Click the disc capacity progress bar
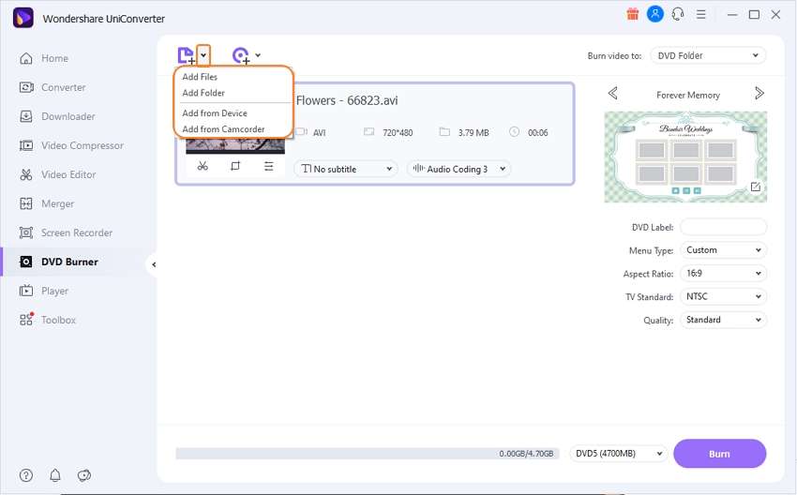Screen dimensions: 797x495 click(367, 454)
